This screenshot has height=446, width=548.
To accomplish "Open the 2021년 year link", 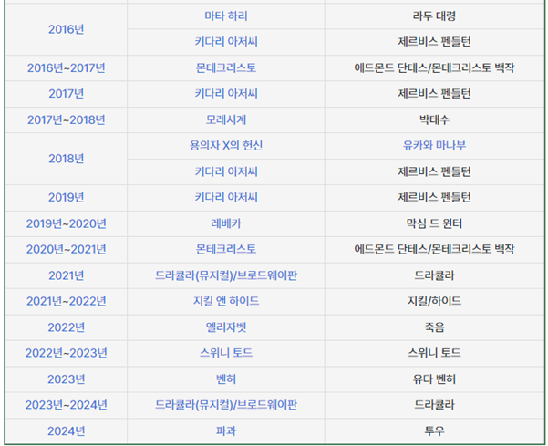I will [x=66, y=275].
